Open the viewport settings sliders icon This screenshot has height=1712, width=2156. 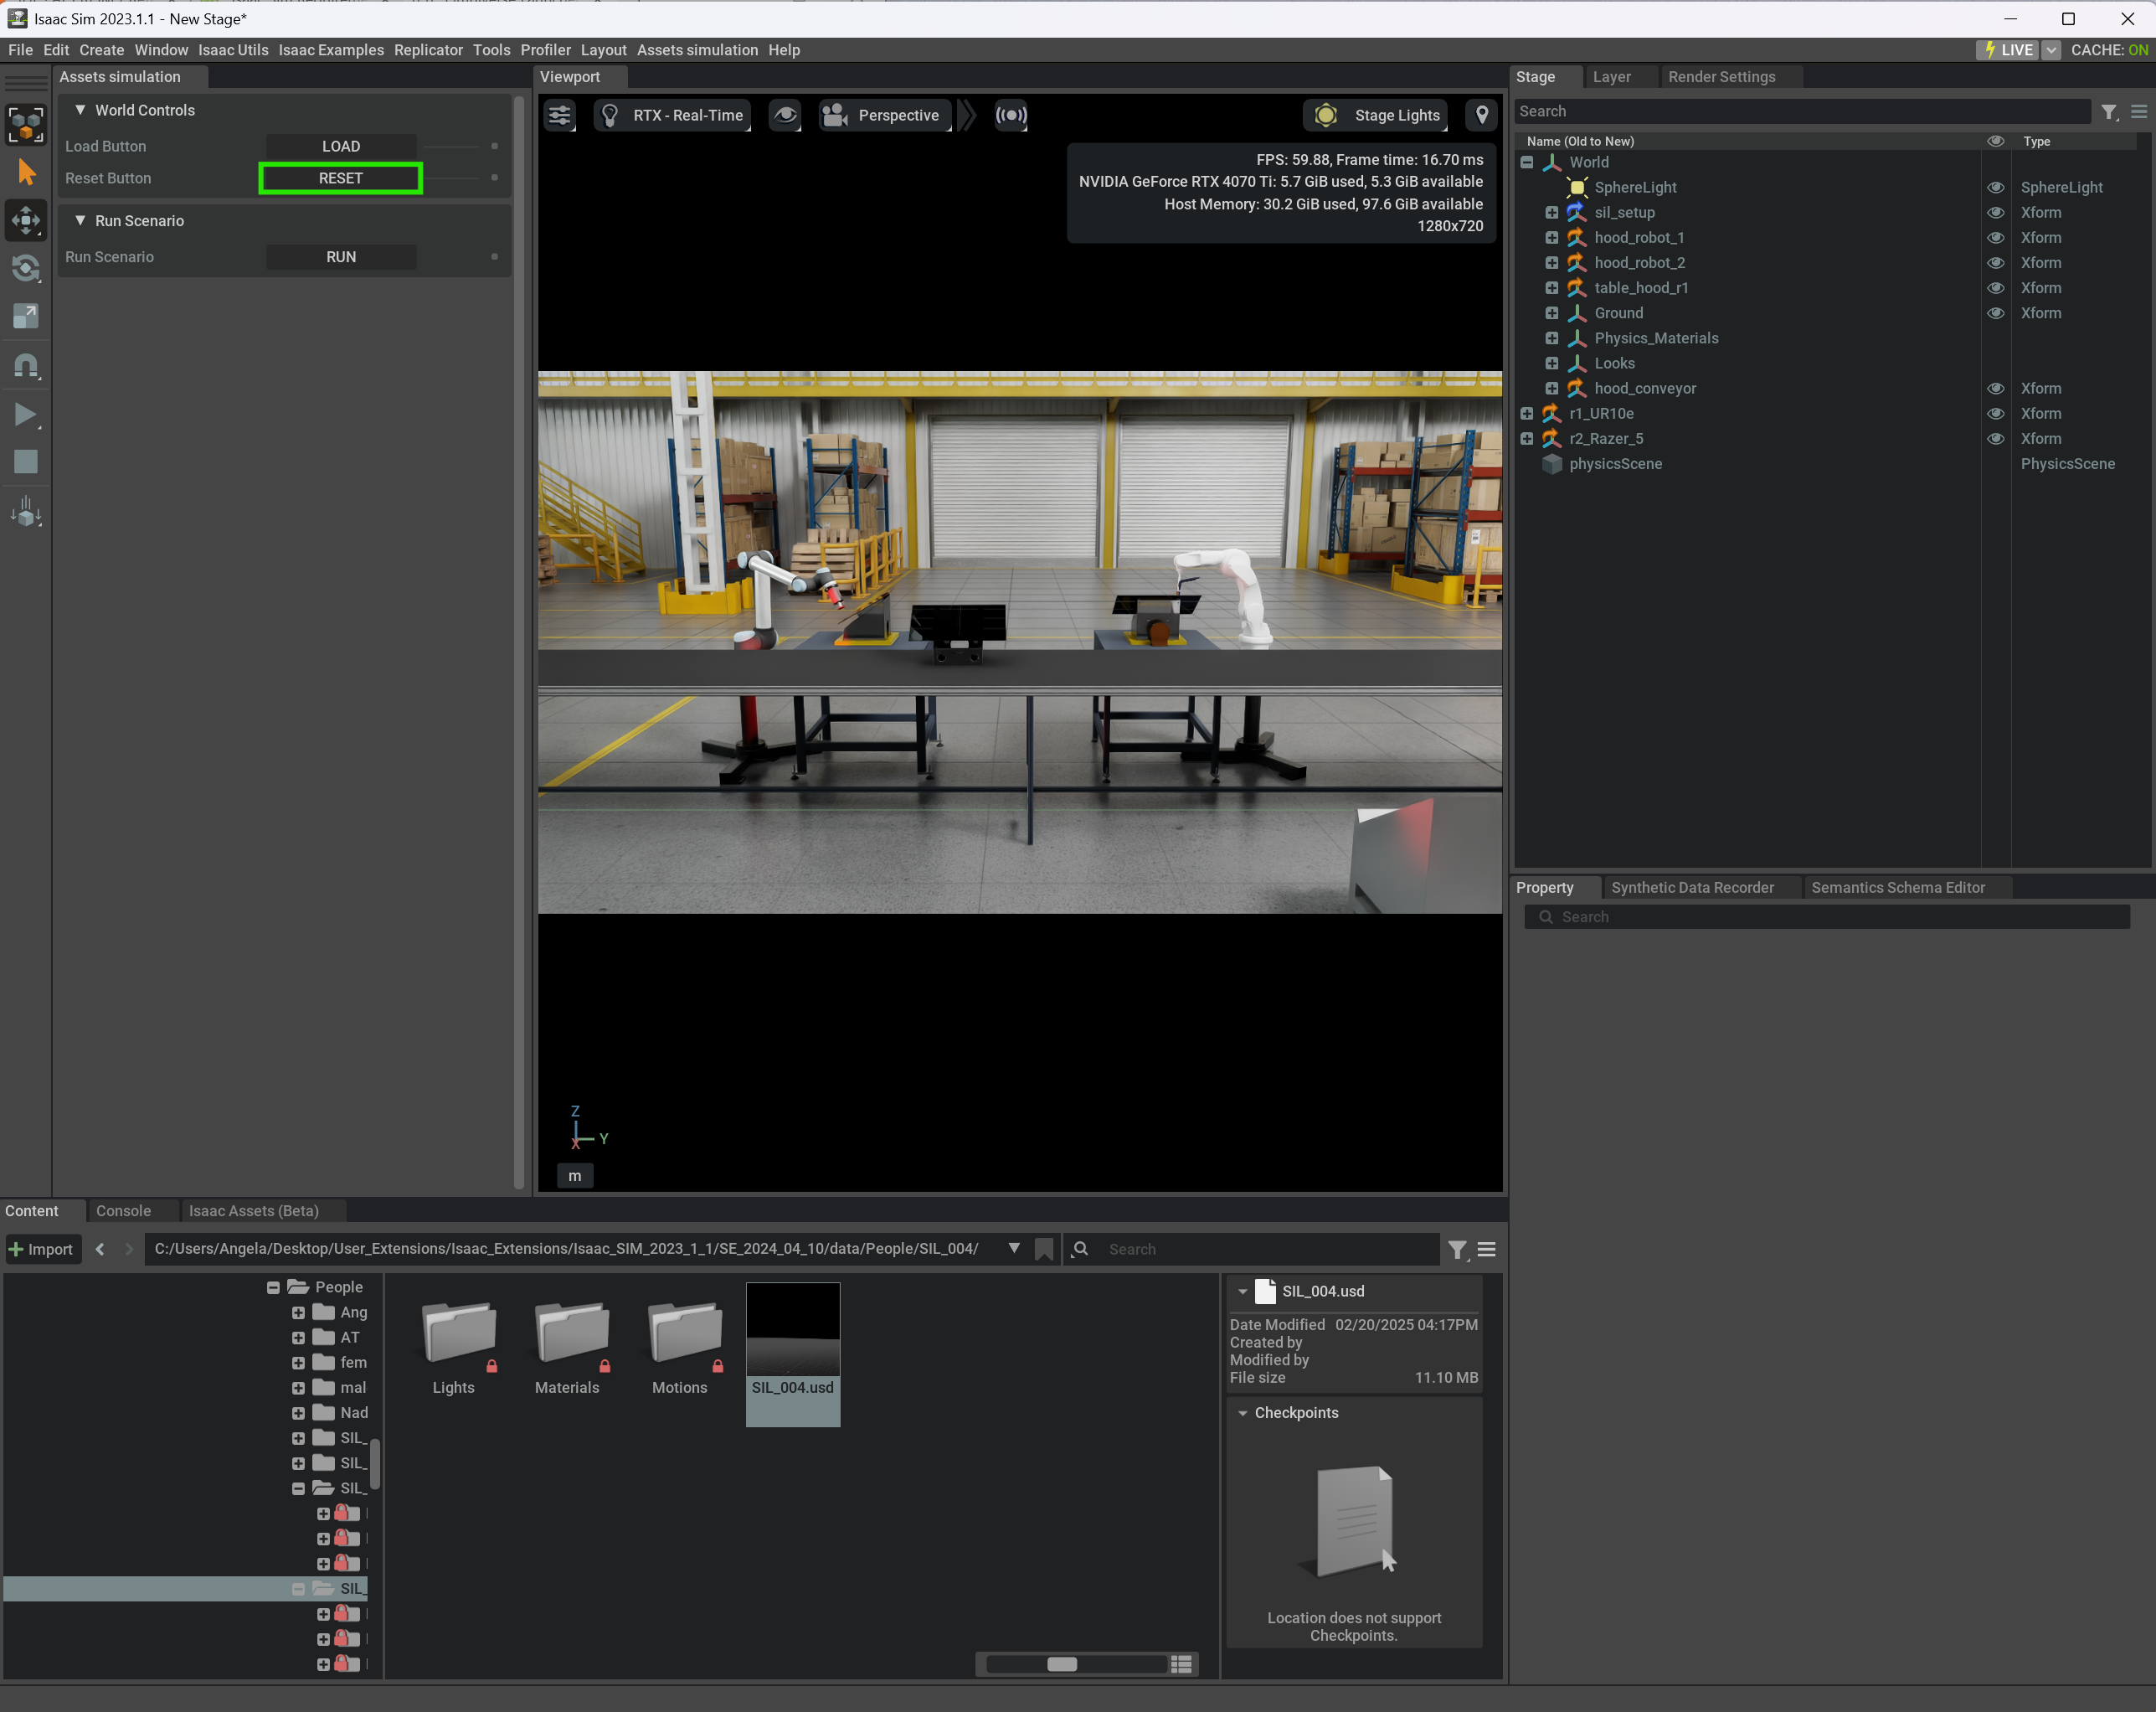click(x=560, y=115)
